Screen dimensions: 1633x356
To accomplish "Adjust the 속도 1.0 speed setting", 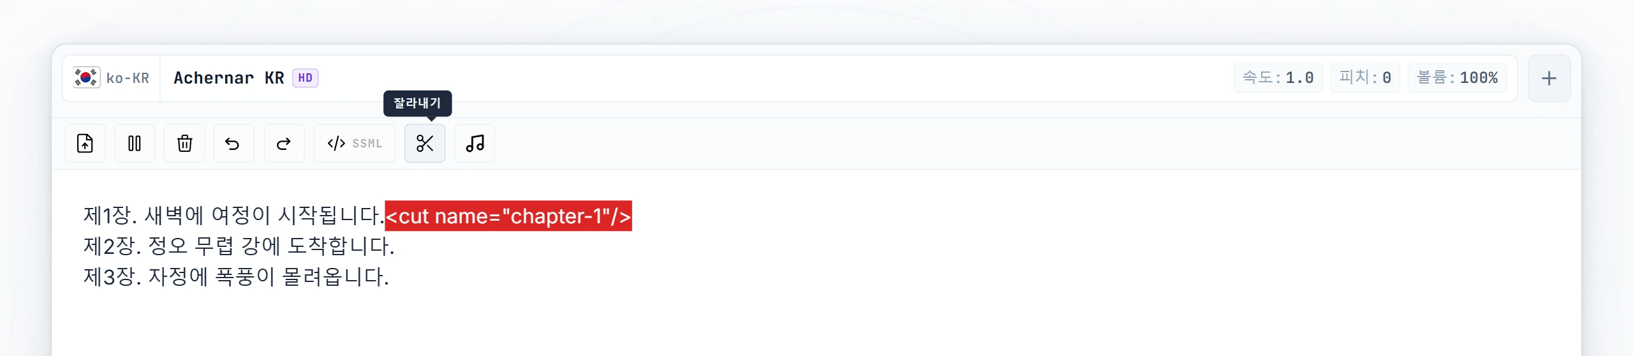I will click(1278, 78).
